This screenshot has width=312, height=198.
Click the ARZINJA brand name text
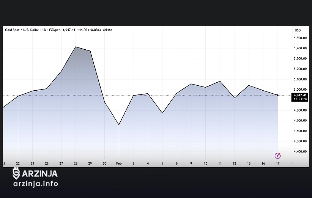40,174
